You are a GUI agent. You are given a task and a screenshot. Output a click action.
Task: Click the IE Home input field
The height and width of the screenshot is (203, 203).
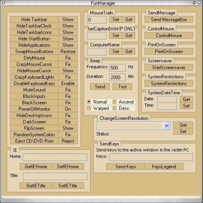click(x=55, y=157)
